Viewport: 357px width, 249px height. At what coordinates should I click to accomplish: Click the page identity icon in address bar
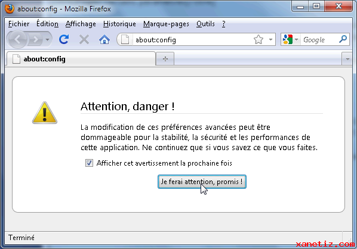pos(125,39)
